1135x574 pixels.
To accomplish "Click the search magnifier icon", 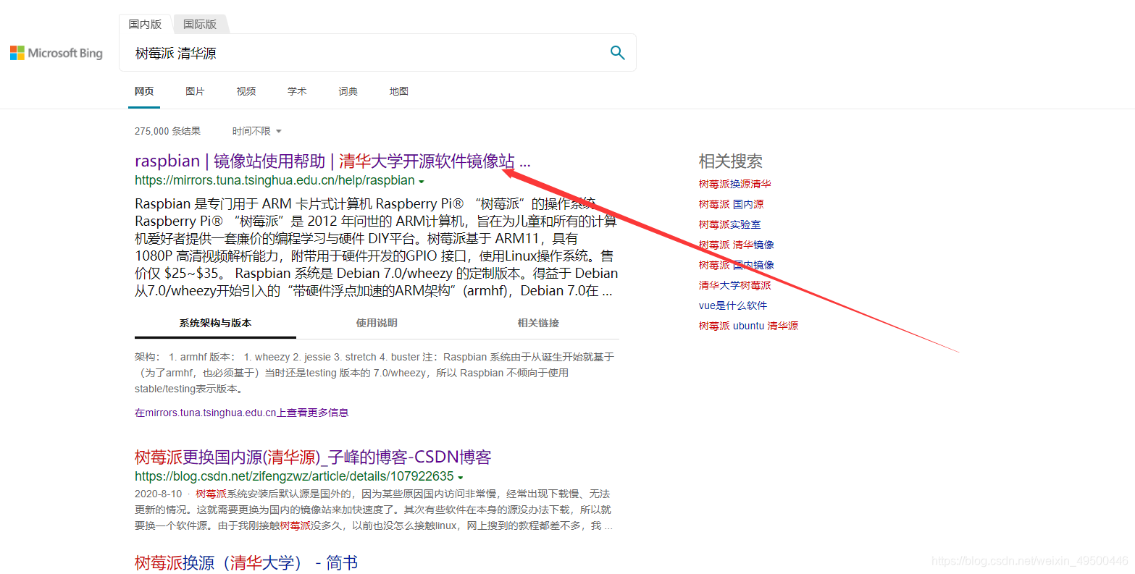I will [x=617, y=53].
